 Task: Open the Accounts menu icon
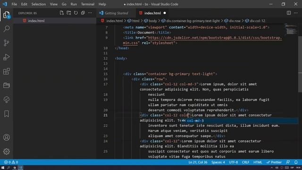tap(6, 137)
